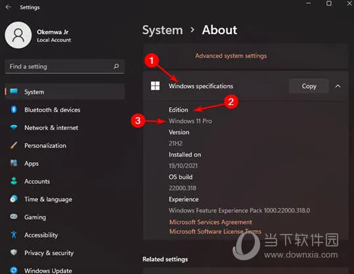
Task: Select the Privacy shield icon
Action: click(14, 252)
